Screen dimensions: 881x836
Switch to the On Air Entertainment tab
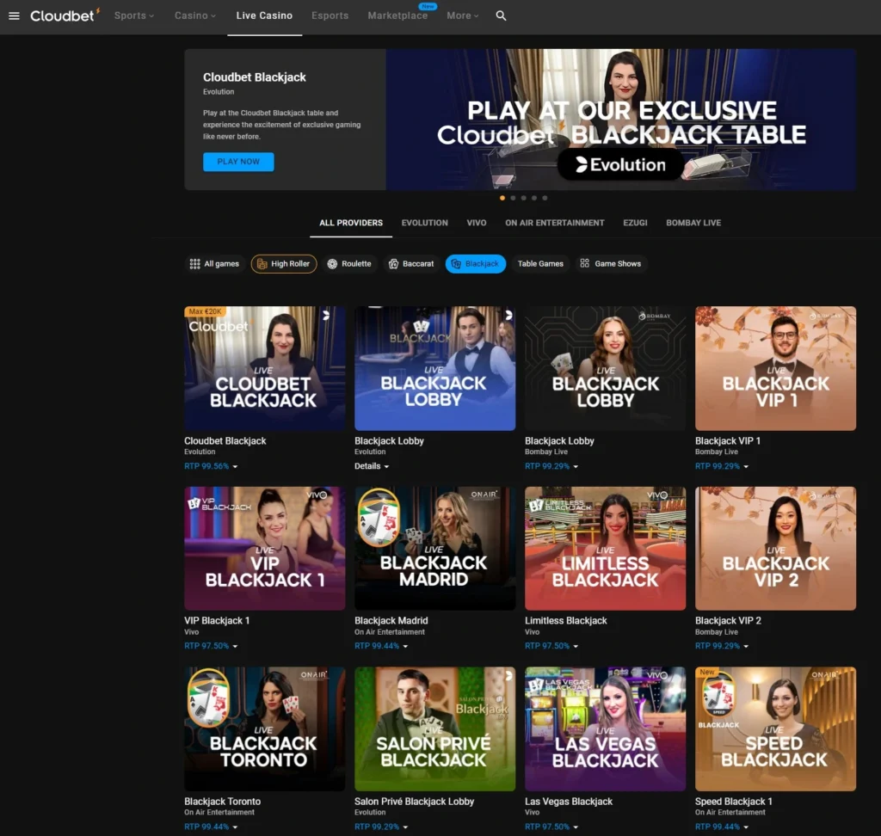555,223
